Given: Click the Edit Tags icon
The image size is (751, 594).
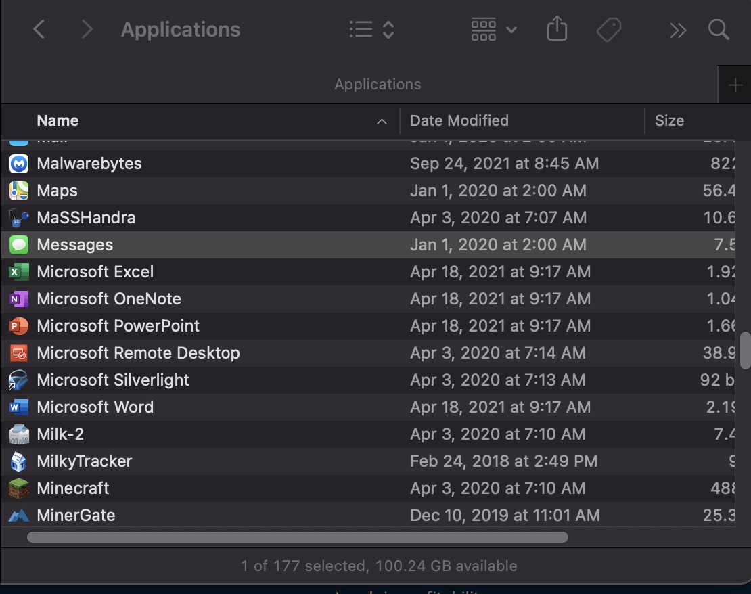Looking at the screenshot, I should (x=609, y=30).
